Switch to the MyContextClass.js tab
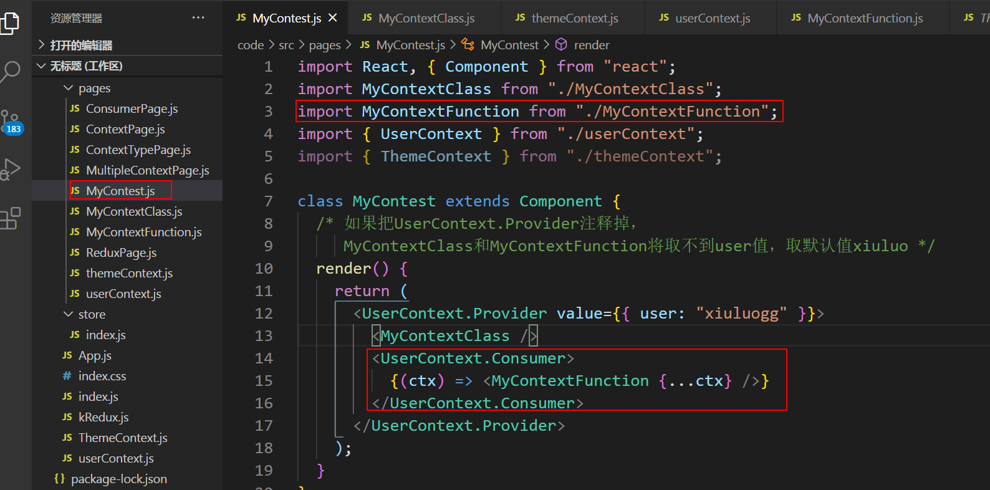Screen dimensions: 990x490 pyautogui.click(x=426, y=18)
